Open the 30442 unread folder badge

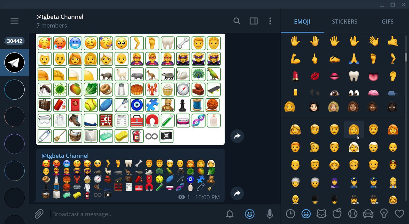(x=14, y=41)
